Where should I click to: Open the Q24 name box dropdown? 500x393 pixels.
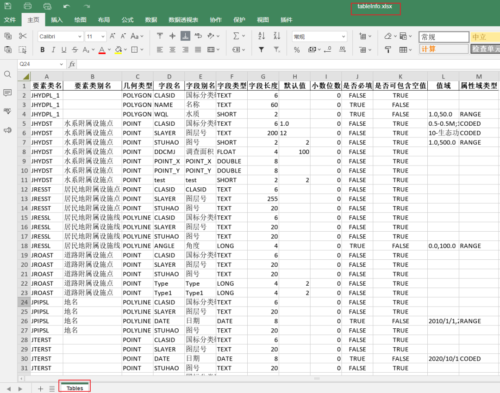[61, 64]
